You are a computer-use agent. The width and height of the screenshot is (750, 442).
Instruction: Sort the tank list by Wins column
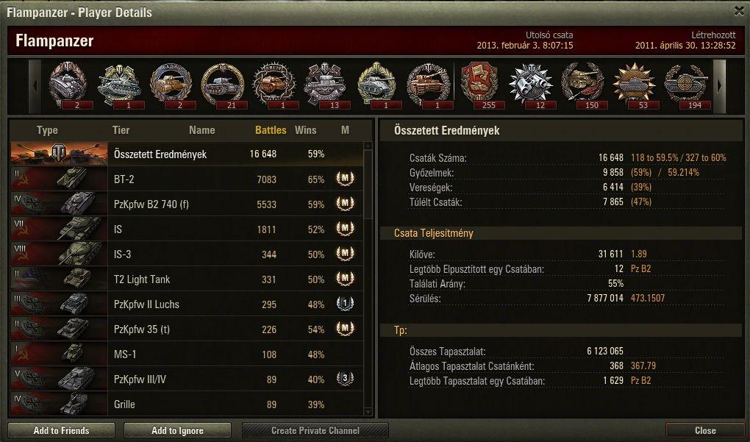click(x=306, y=130)
